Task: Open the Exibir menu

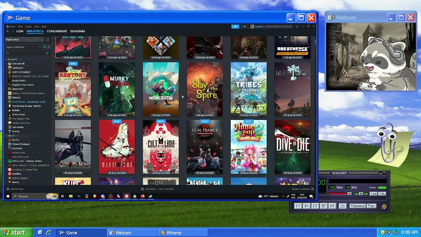Action: pos(20,26)
